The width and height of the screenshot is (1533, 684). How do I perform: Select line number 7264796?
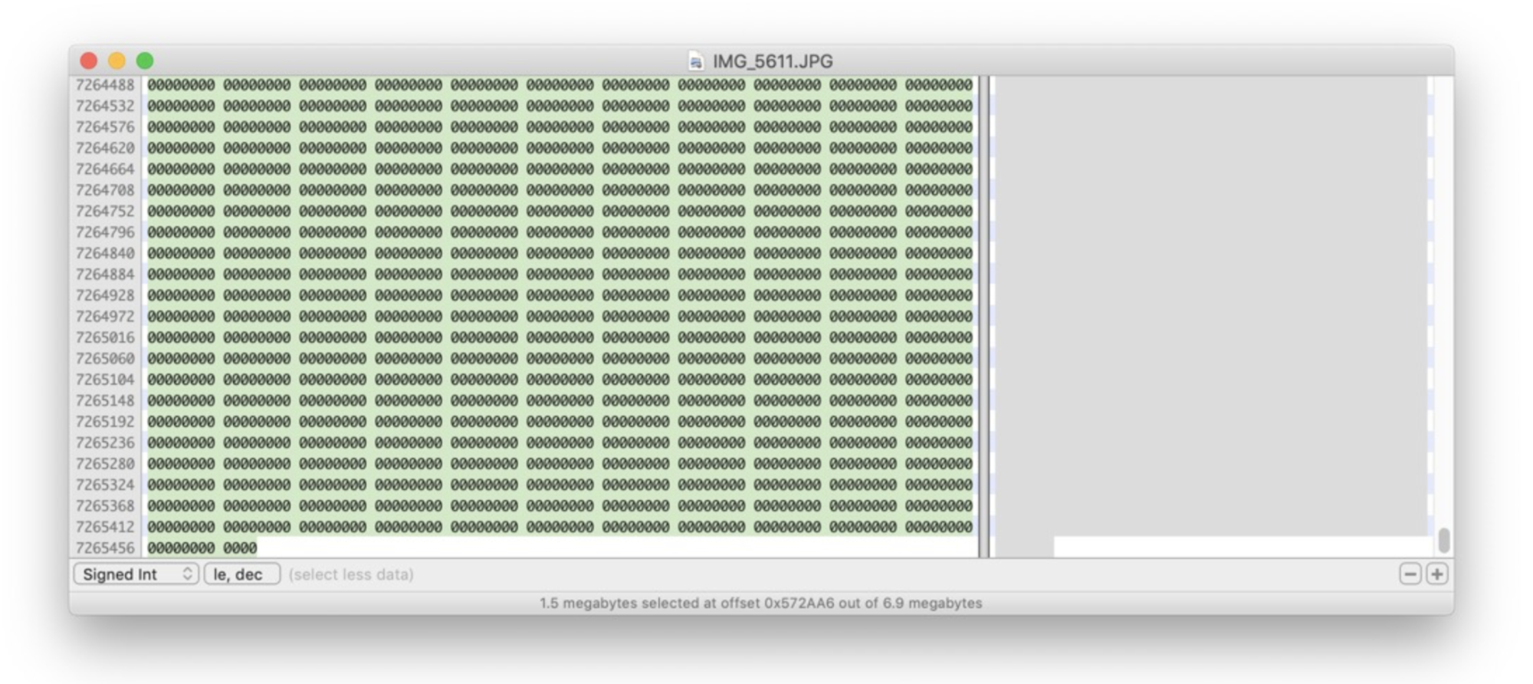[x=105, y=232]
